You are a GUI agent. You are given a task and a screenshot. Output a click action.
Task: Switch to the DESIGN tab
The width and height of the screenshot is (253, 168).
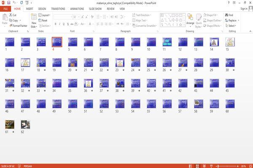[x=42, y=9]
